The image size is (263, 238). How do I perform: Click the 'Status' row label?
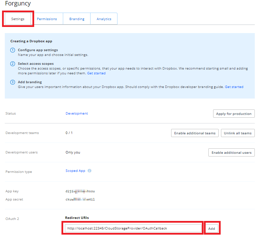(x=11, y=114)
